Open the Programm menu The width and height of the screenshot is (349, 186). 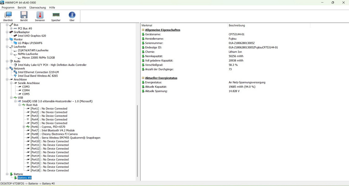(8, 8)
